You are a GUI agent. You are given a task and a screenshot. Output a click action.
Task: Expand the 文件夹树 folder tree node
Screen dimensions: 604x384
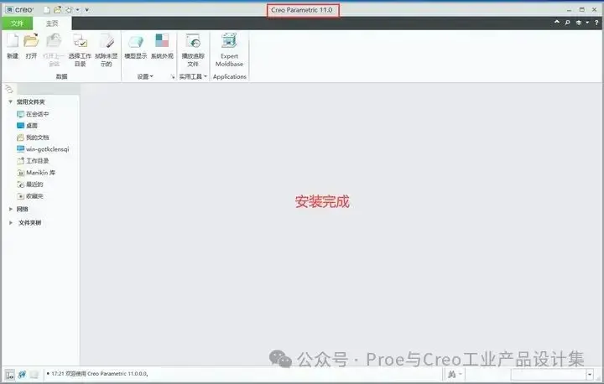coord(11,223)
